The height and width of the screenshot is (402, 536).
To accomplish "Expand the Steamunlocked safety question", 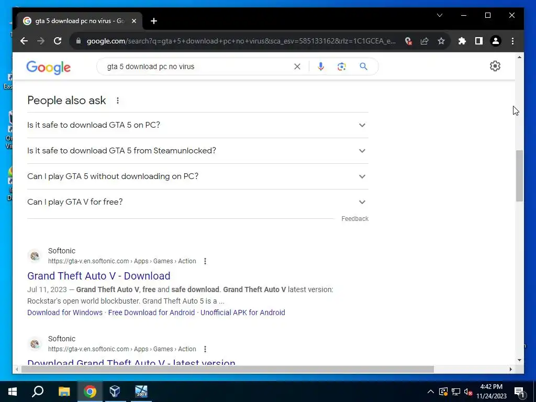I will [x=197, y=151].
